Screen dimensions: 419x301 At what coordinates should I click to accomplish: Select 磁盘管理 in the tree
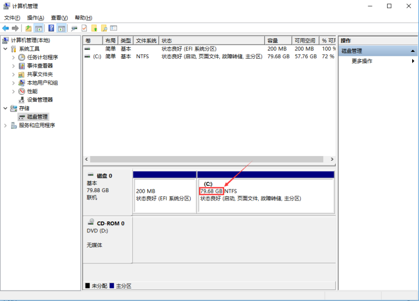pos(37,117)
